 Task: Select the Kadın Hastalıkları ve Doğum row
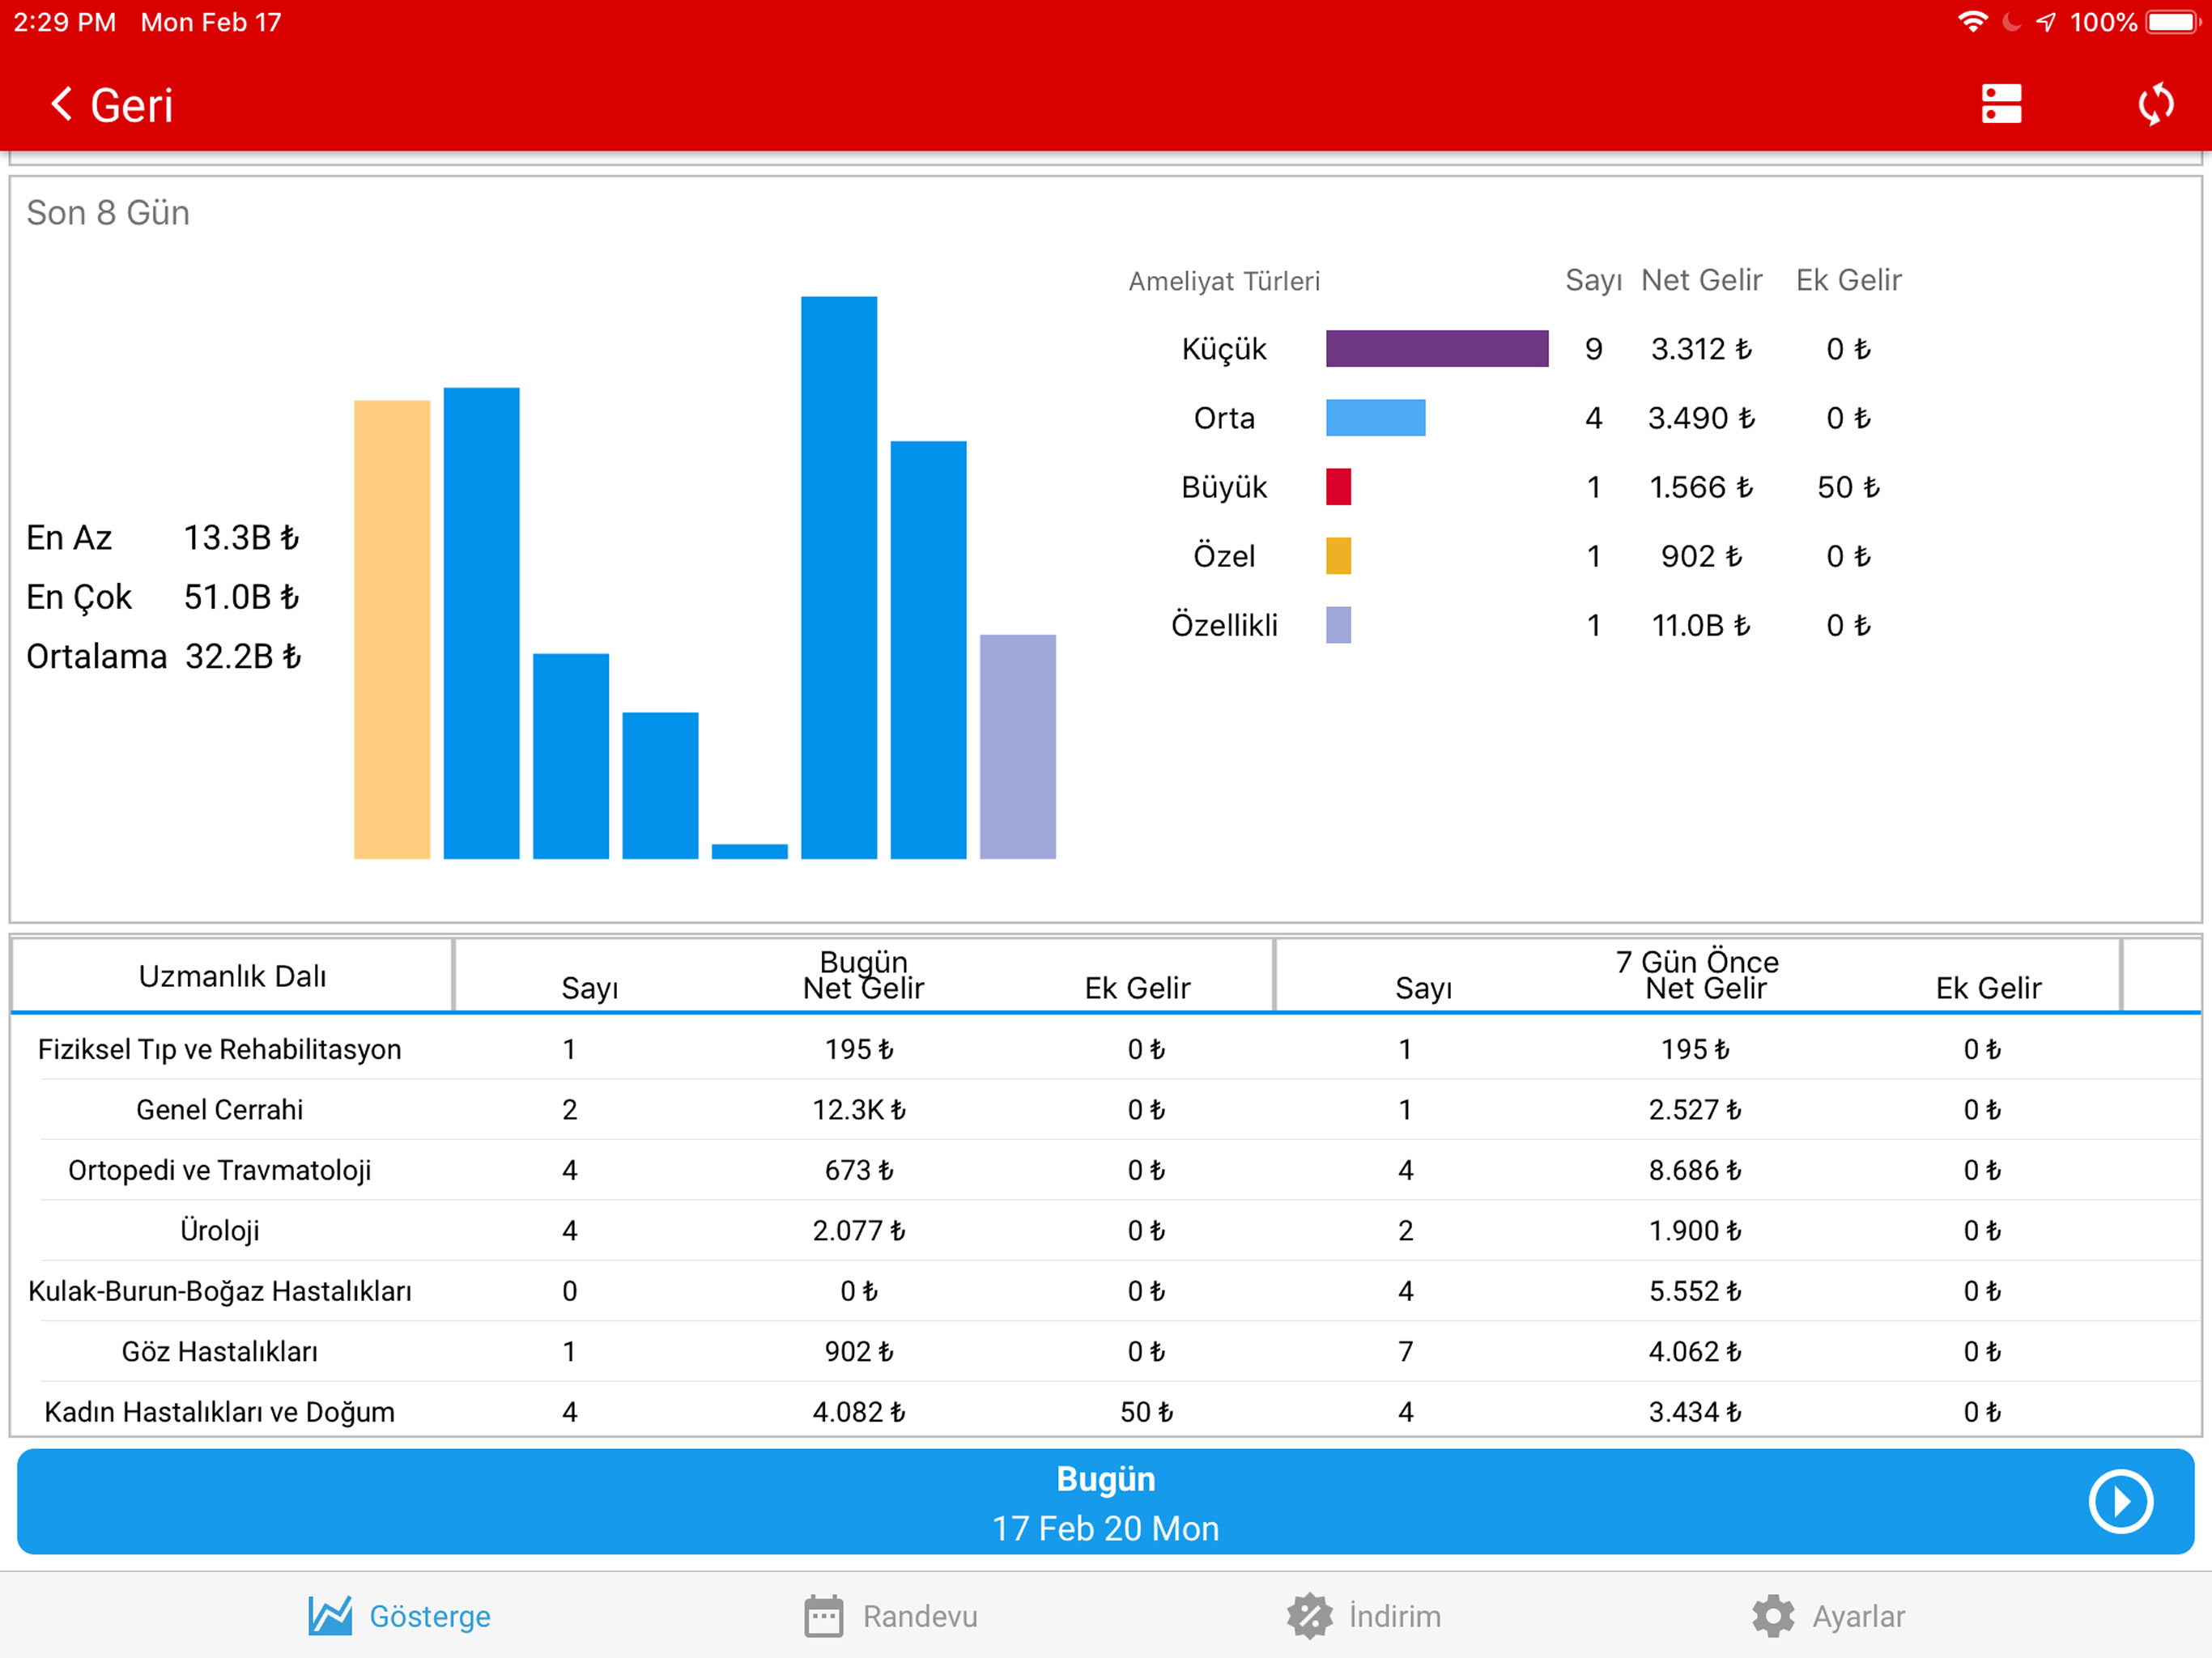click(x=1106, y=1410)
